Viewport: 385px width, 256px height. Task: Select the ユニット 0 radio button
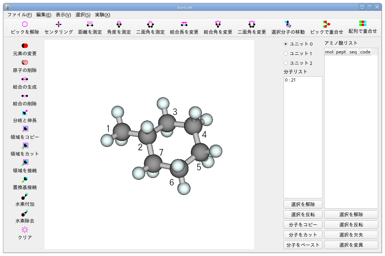(x=286, y=44)
